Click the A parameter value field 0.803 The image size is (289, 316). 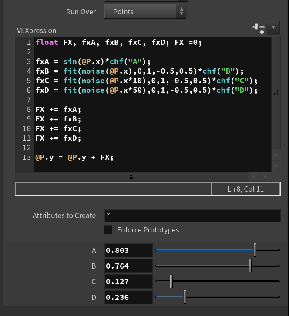128,250
